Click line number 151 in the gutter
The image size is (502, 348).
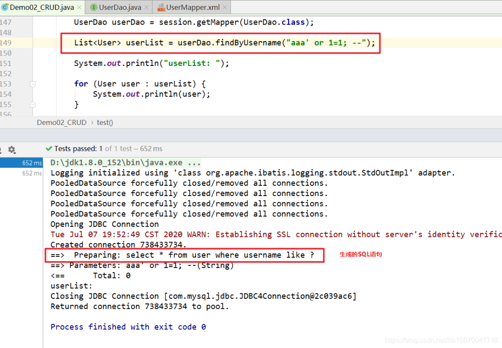[x=6, y=63]
